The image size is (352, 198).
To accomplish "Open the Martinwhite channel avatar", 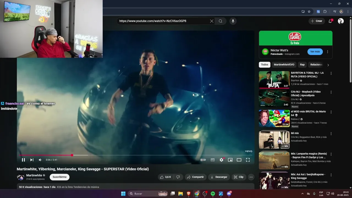I will point(21,177).
